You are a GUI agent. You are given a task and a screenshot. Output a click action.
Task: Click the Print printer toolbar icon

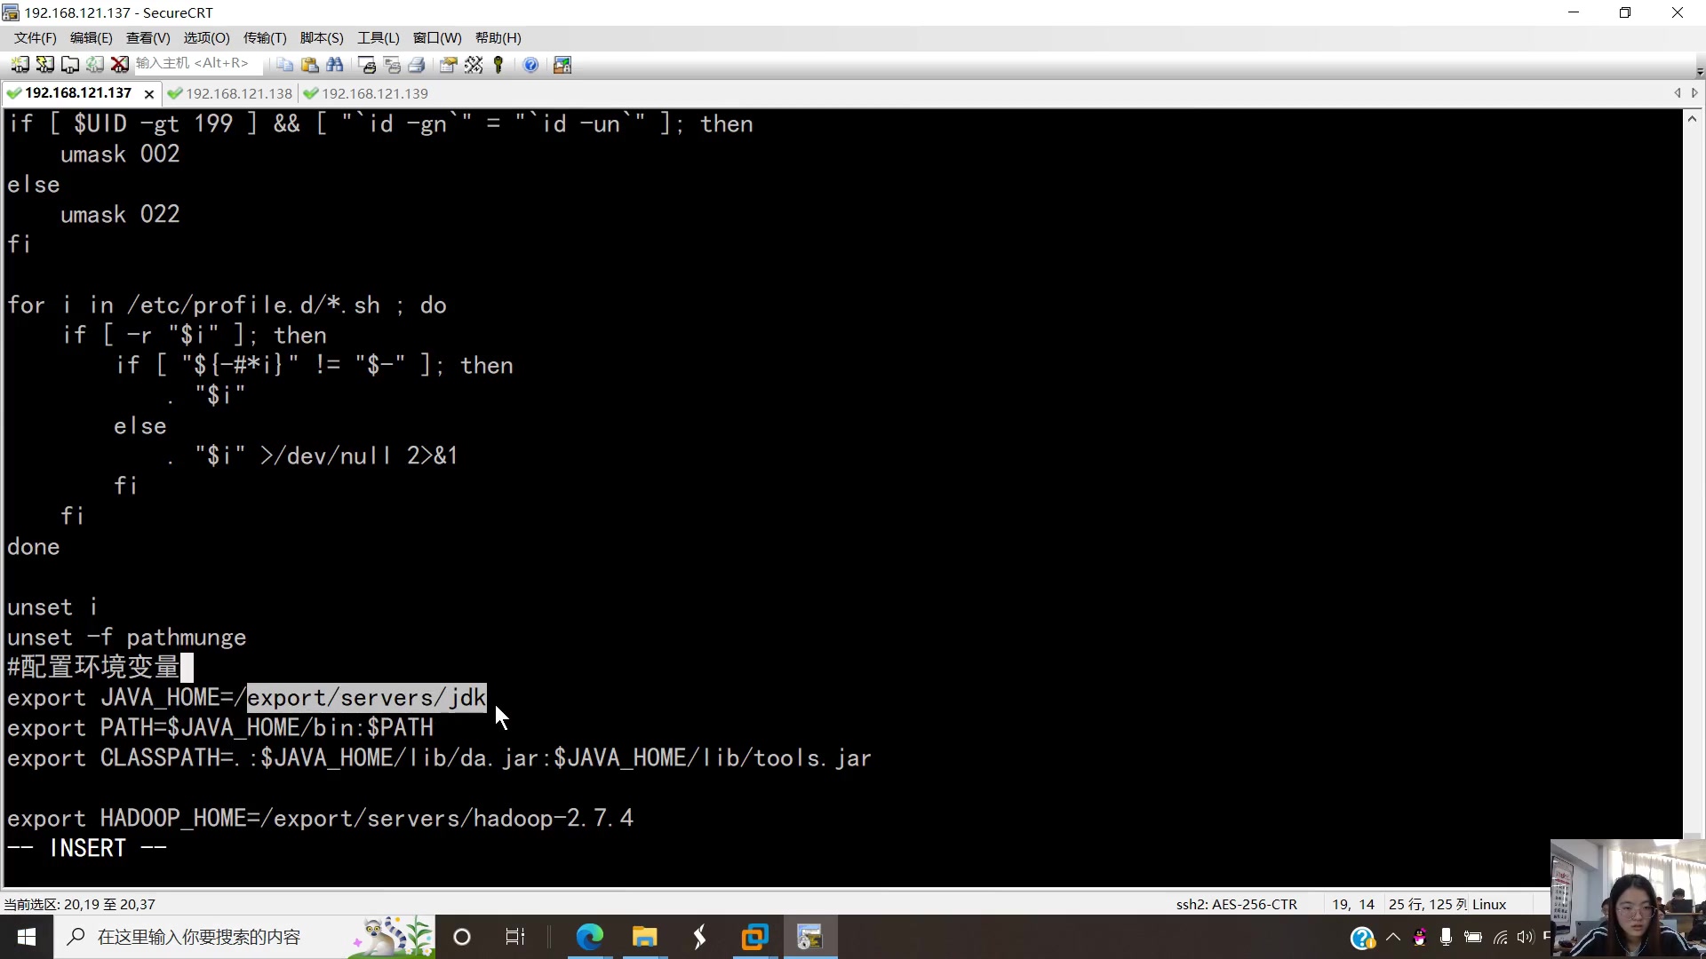[416, 65]
